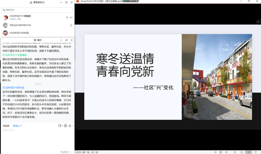Toggle muted microphone for 韦方云212241821116
Viewport: 261px width, 154px height.
[71, 25]
